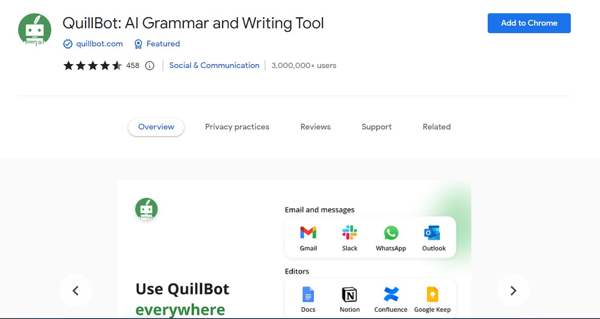Click the WhatsApp icon in slide

coord(391,233)
